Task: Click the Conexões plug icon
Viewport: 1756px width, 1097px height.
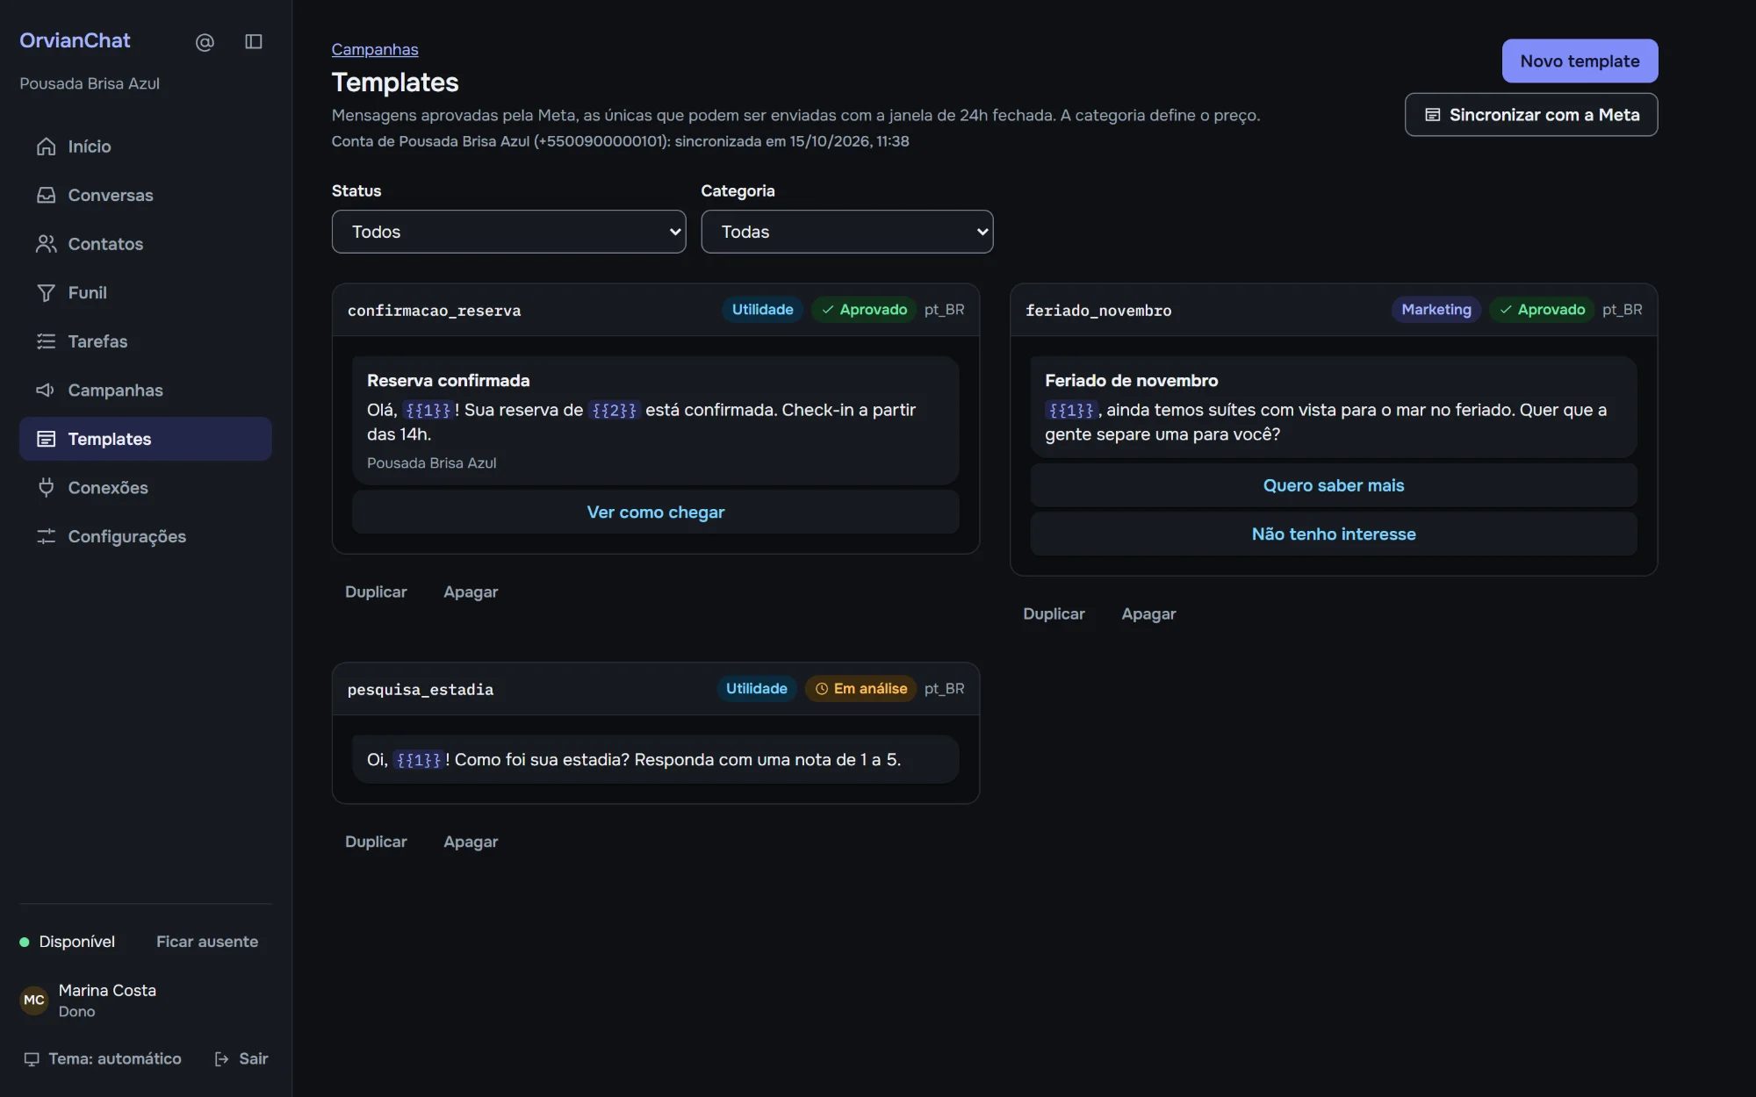Action: pyautogui.click(x=46, y=487)
